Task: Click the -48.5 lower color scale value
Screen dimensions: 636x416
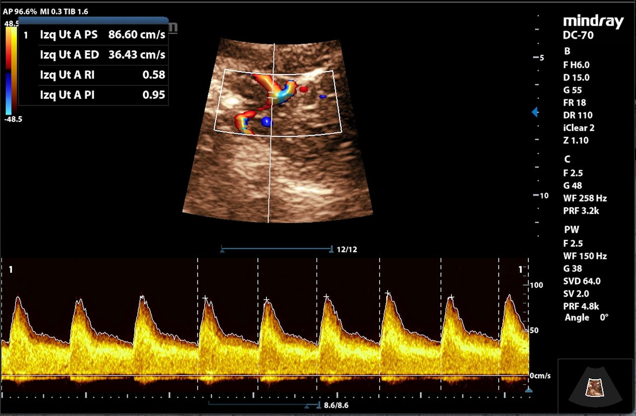Action: point(12,119)
